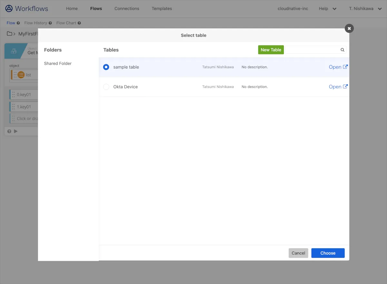This screenshot has height=284, width=387.
Task: Select the sample table radio button
Action: click(x=106, y=67)
